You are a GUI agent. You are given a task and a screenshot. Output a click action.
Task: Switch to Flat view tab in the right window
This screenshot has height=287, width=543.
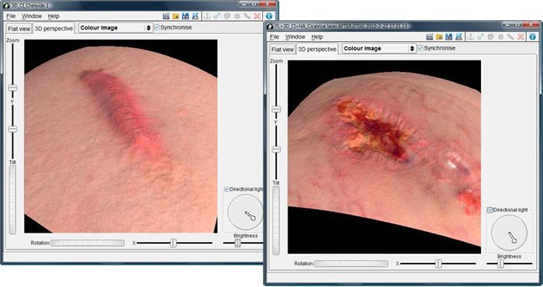pyautogui.click(x=282, y=50)
